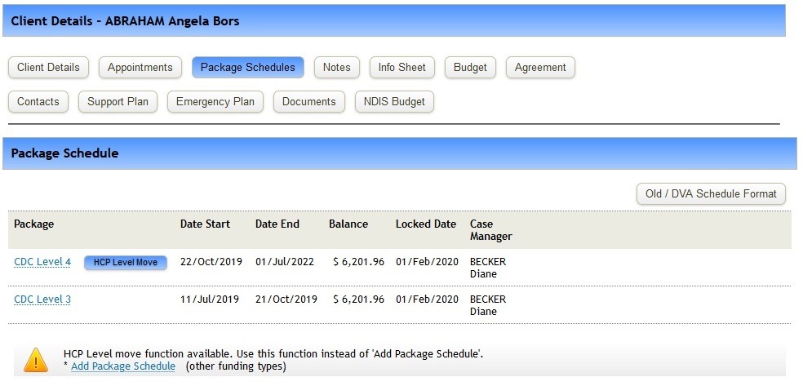The height and width of the screenshot is (386, 803).
Task: Open the Budget tab
Action: 471,68
